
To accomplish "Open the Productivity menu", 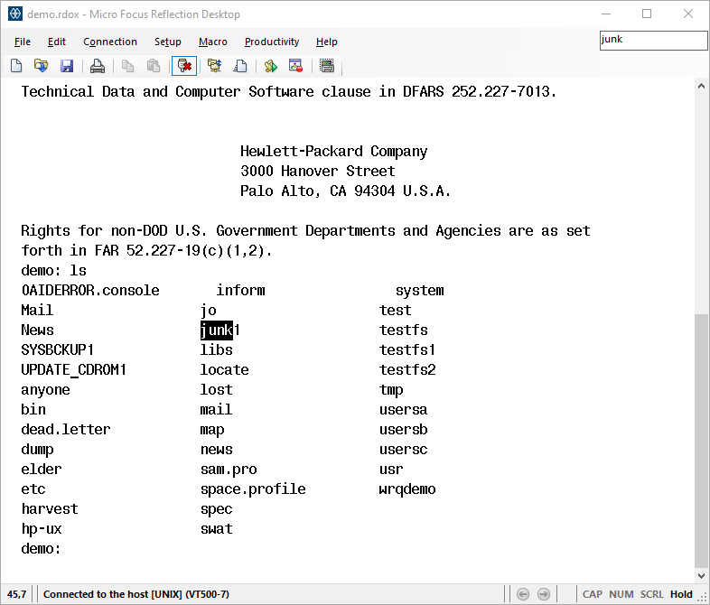I will point(272,42).
